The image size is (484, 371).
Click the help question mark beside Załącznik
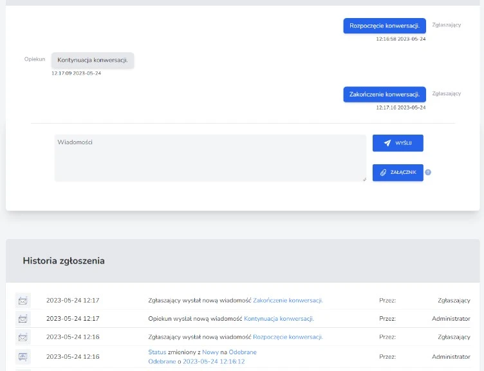428,173
